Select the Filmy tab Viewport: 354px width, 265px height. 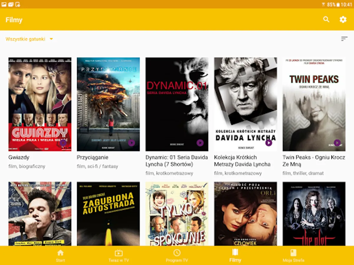pos(235,256)
